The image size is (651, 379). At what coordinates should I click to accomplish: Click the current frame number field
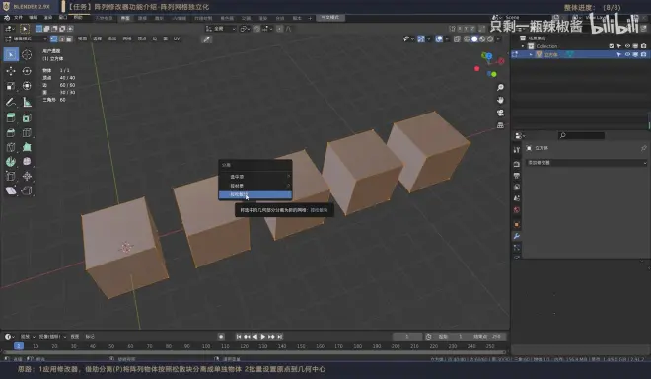click(406, 337)
